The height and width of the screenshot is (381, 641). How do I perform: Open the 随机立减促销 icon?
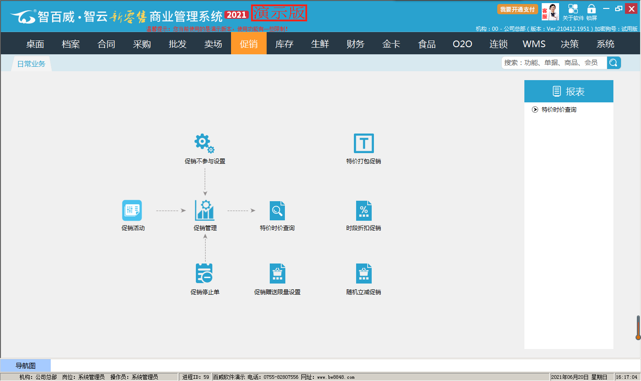point(364,273)
